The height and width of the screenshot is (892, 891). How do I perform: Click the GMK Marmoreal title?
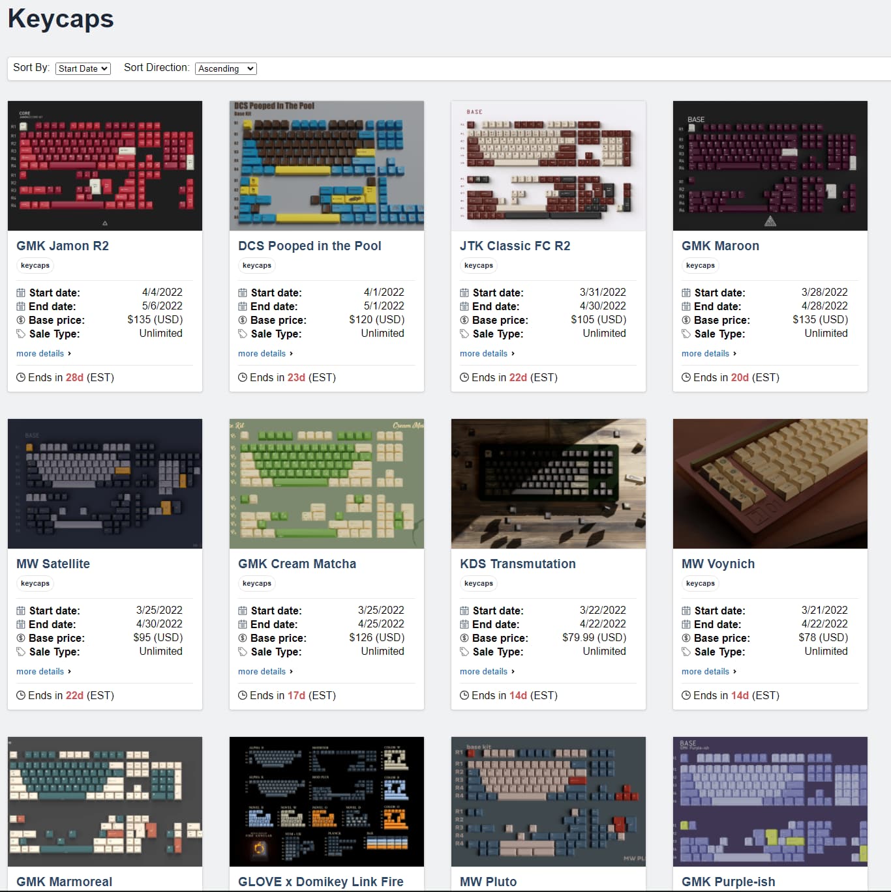(x=65, y=882)
